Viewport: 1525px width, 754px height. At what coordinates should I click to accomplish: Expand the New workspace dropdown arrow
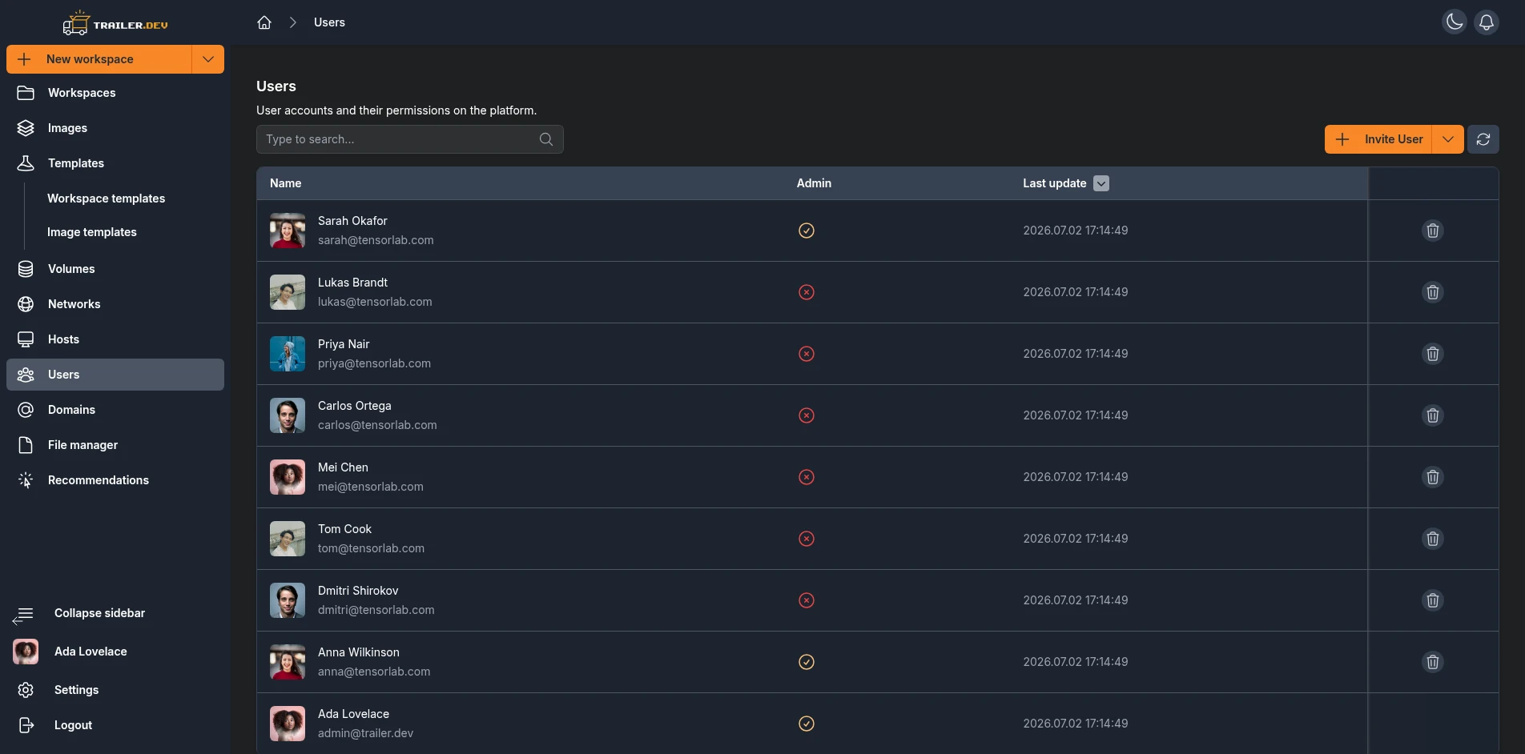click(x=208, y=59)
